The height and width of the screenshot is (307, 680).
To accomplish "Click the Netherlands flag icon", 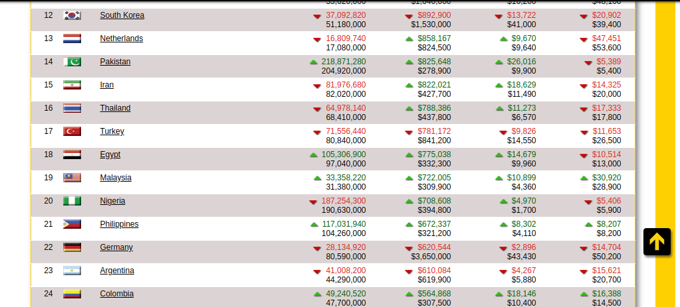I will [72, 38].
